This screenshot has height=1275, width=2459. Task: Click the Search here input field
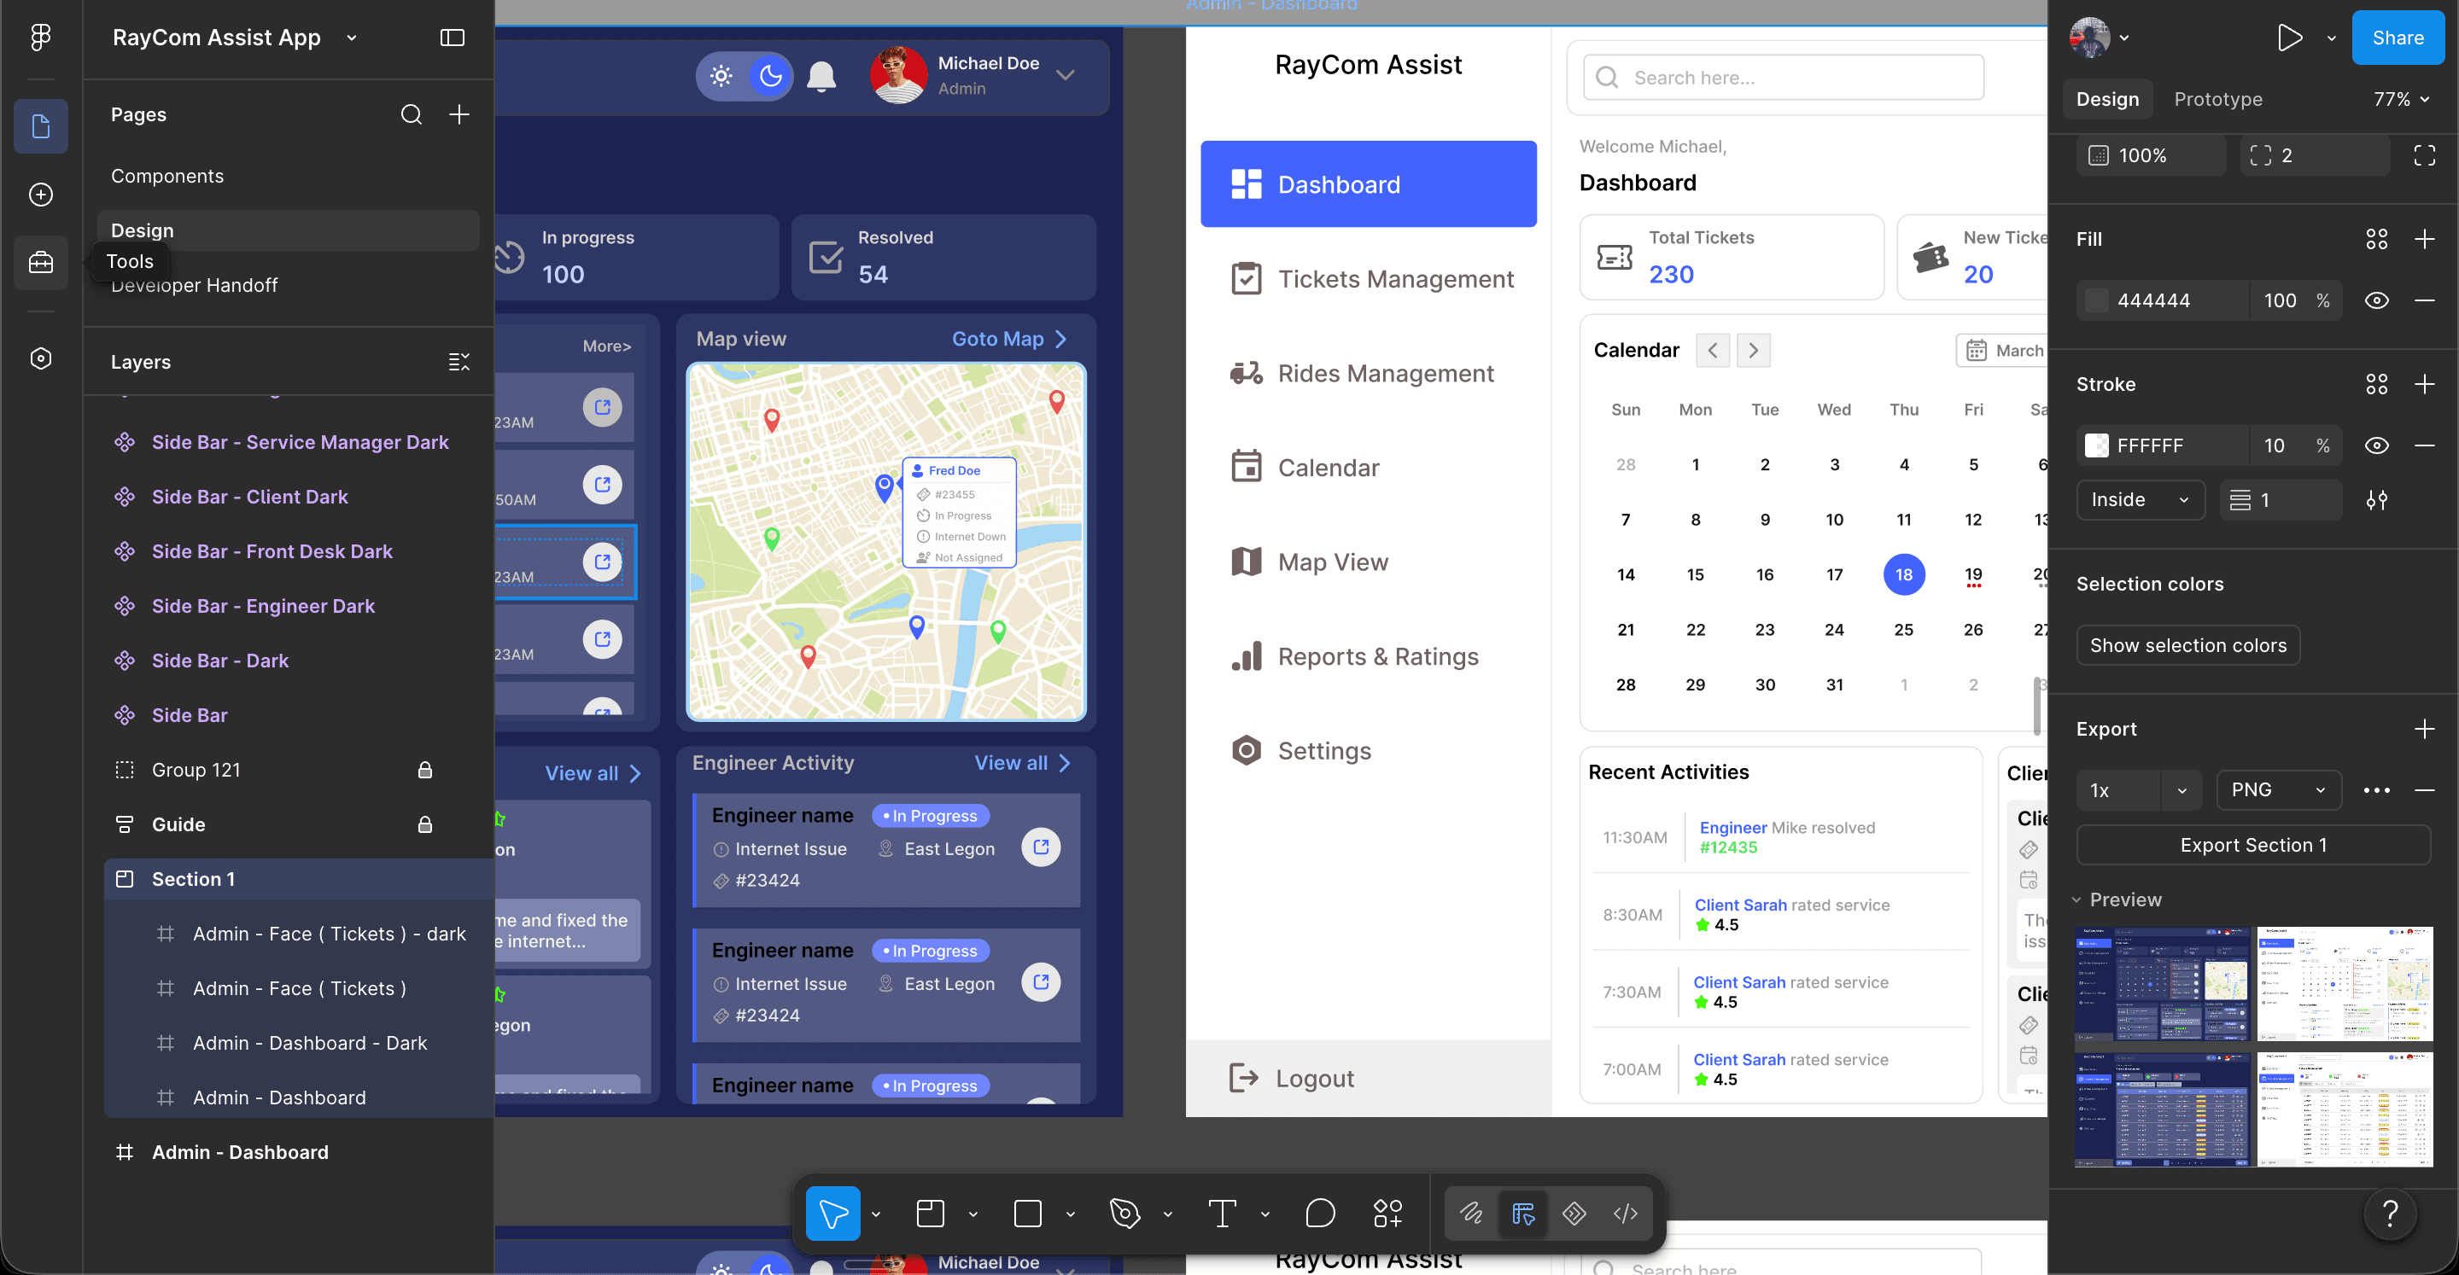tap(1783, 78)
